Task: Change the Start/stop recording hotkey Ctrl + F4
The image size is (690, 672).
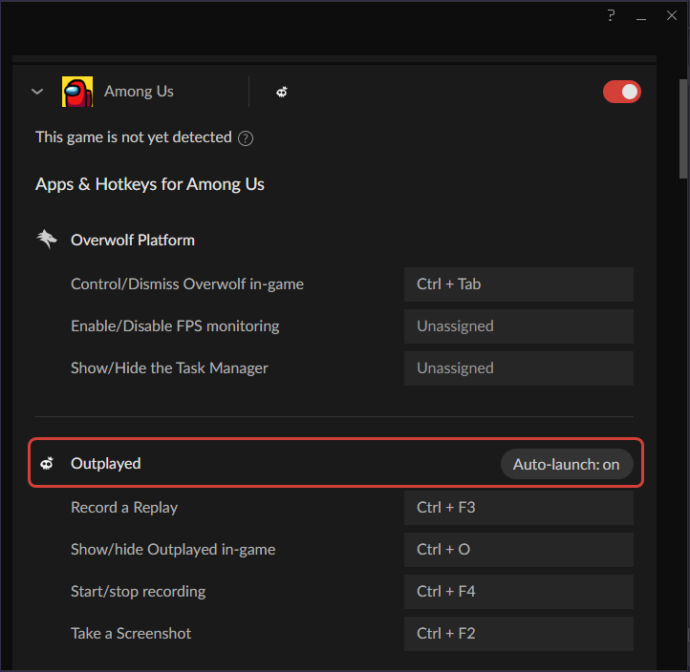Action: click(518, 592)
